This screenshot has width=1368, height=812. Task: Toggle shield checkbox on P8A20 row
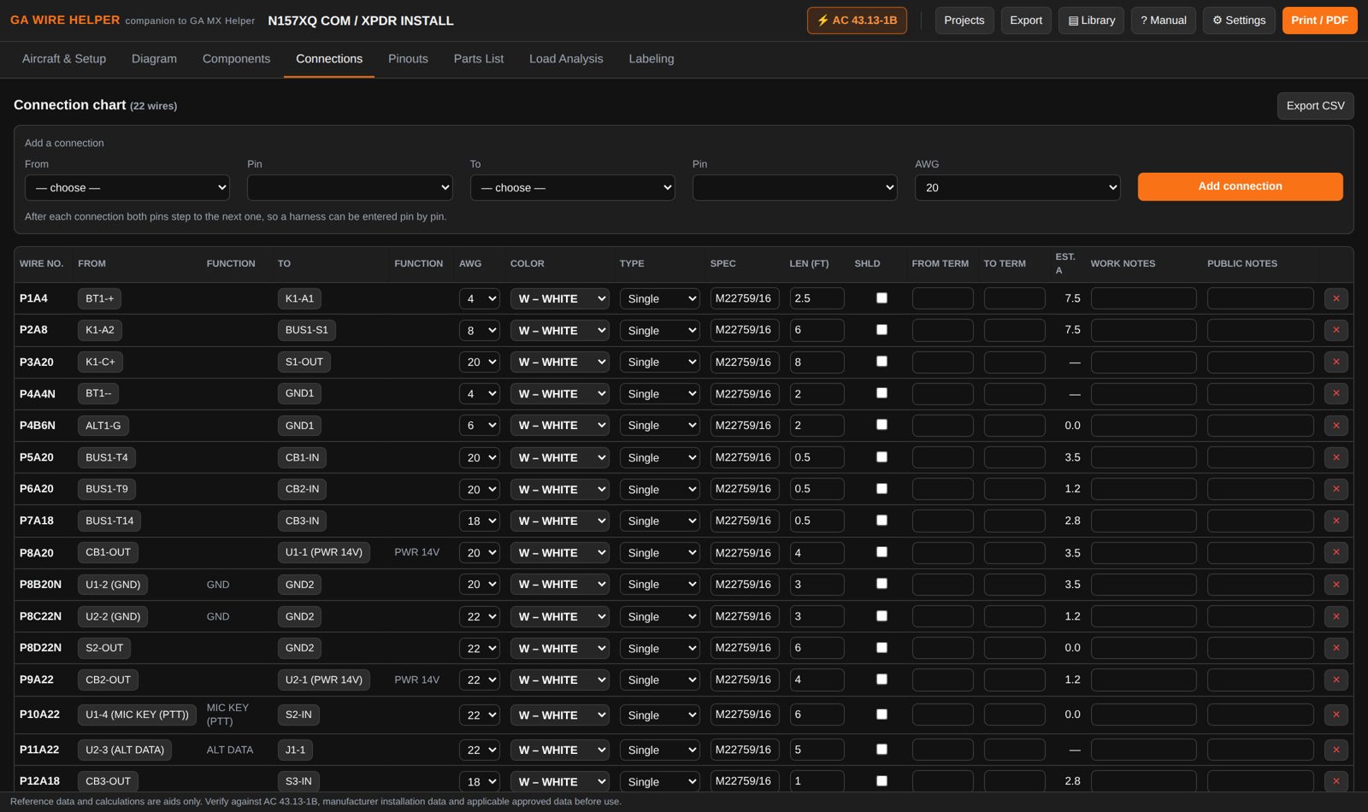[x=882, y=552]
